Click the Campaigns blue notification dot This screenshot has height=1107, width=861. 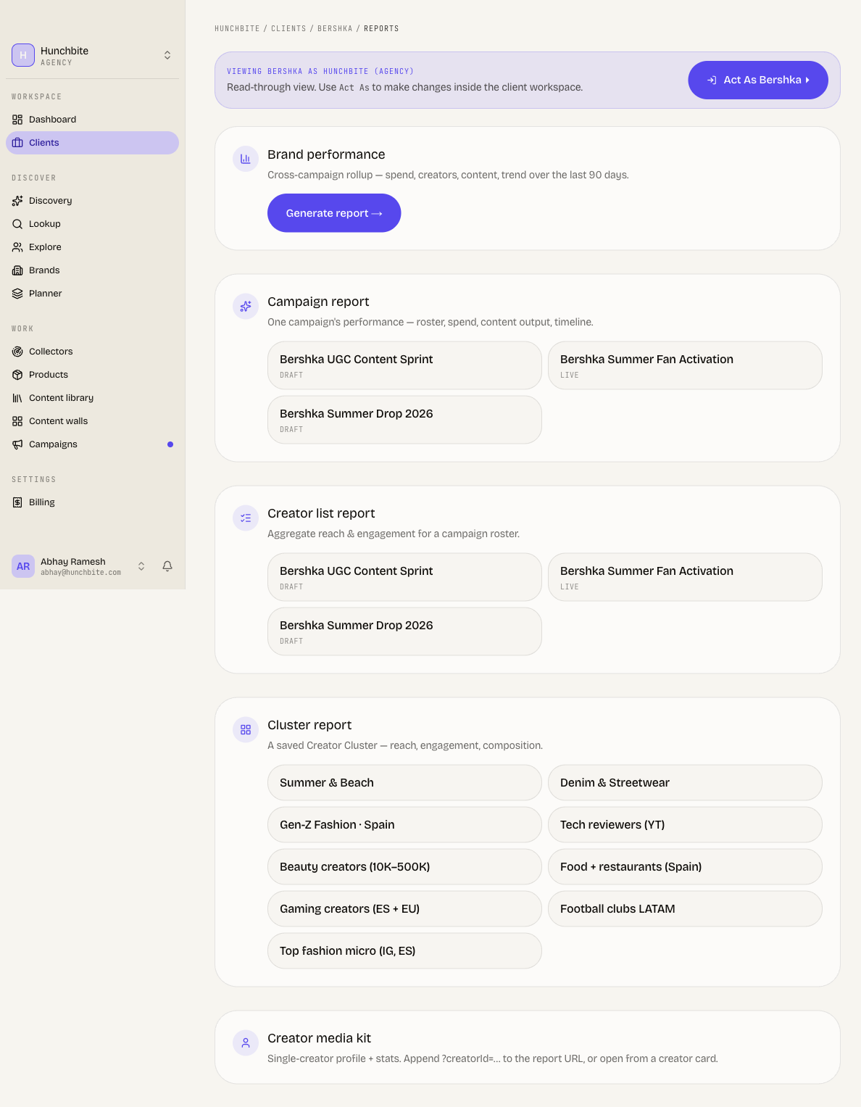(x=170, y=444)
